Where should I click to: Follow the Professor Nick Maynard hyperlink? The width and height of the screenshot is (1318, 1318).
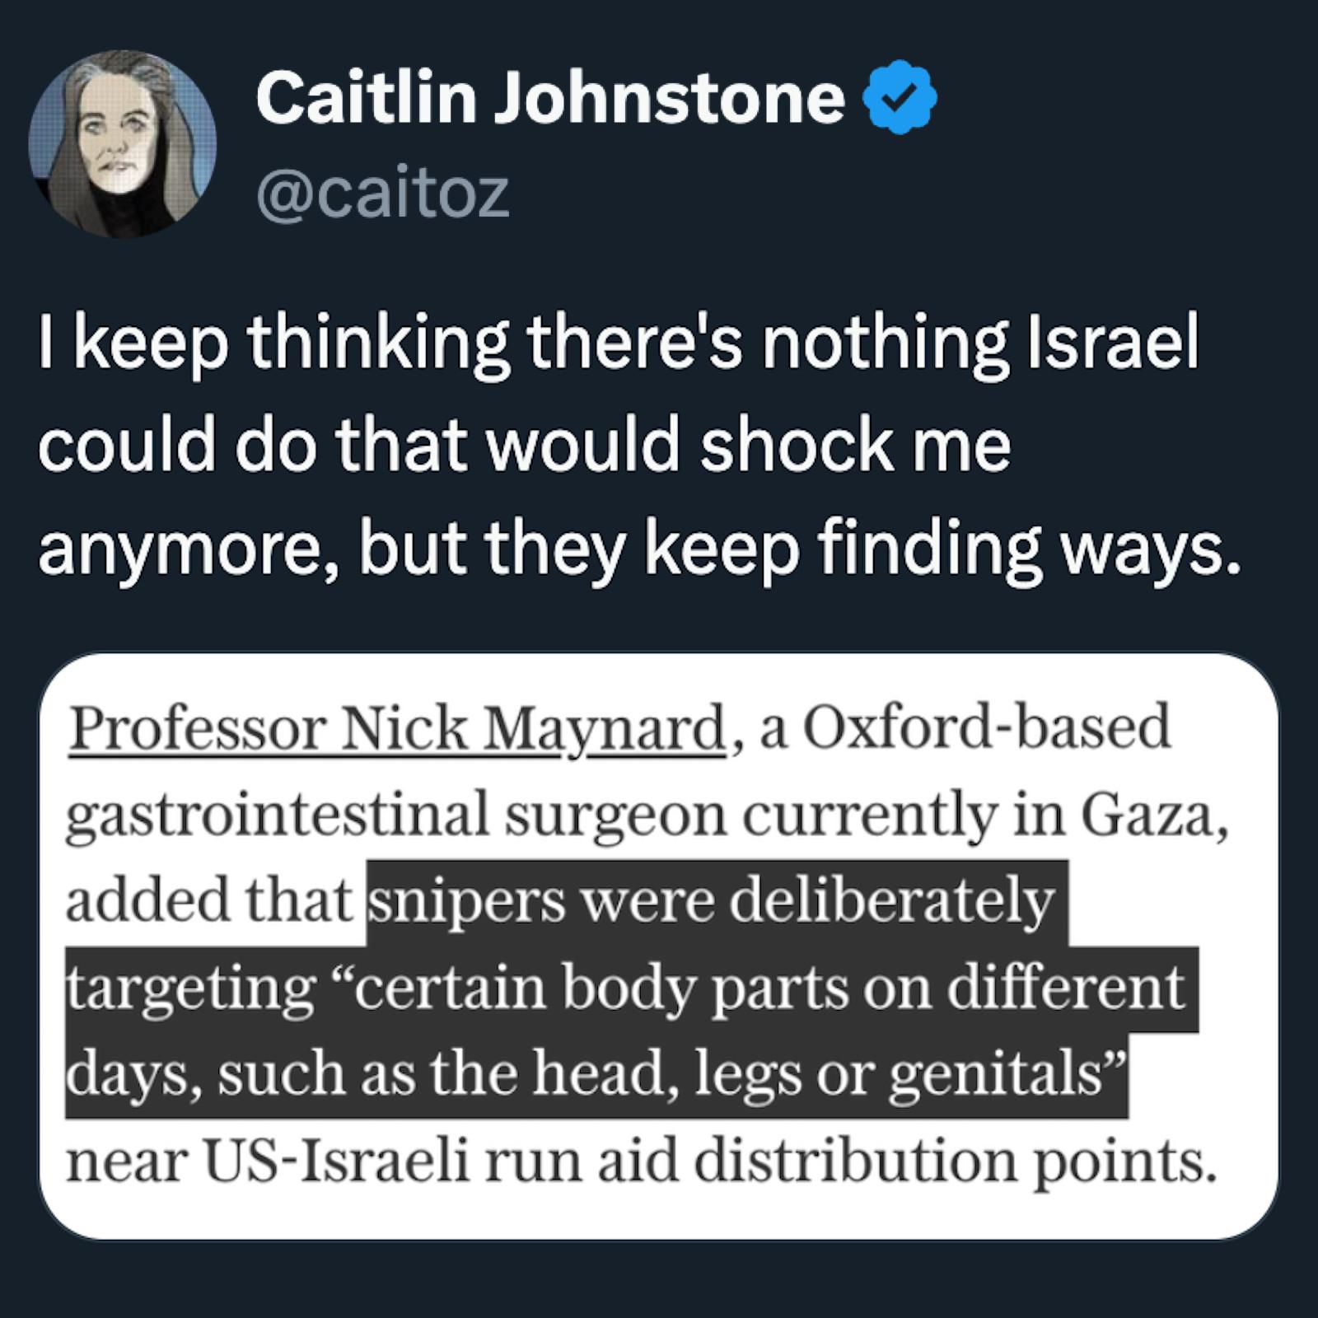tap(395, 729)
